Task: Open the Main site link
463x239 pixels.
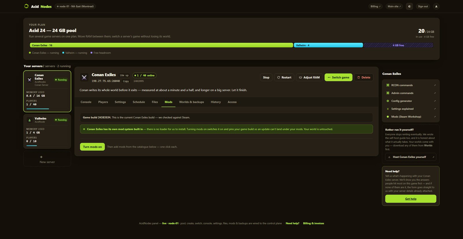Action: pyautogui.click(x=394, y=6)
